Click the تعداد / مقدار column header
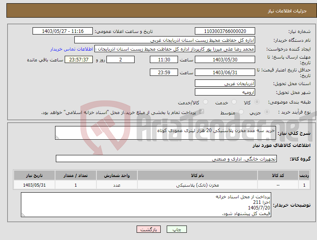 coord(76,175)
